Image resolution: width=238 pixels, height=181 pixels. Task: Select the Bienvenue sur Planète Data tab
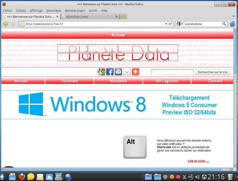click(x=31, y=16)
